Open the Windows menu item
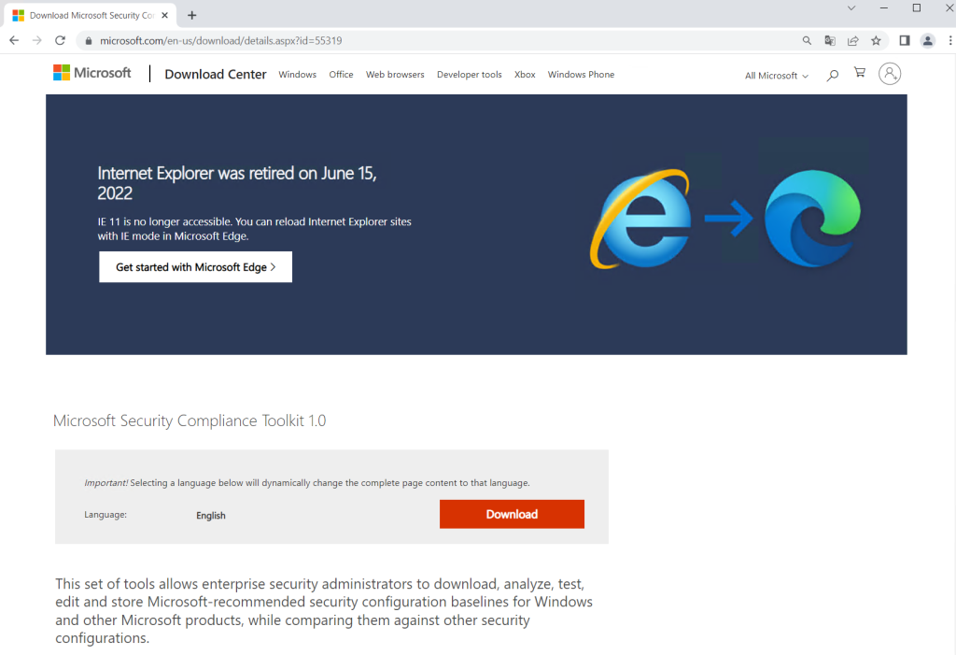This screenshot has width=956, height=655. [x=298, y=75]
